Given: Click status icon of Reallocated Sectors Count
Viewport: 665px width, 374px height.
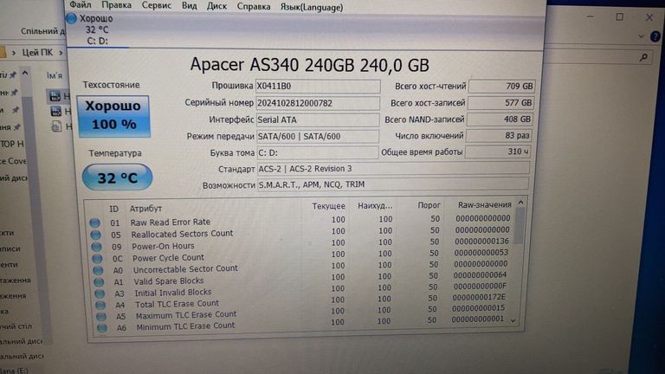Looking at the screenshot, I should (95, 235).
